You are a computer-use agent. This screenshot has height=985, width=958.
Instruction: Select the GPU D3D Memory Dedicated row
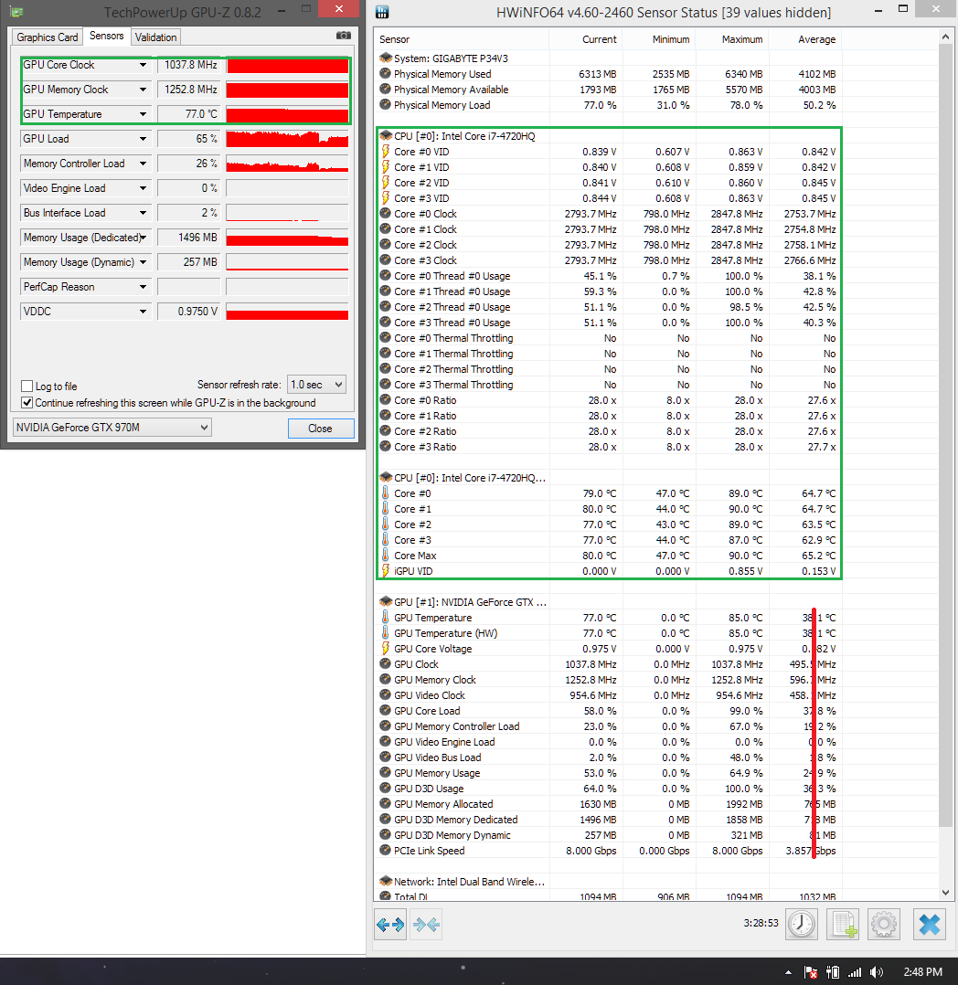pos(608,819)
